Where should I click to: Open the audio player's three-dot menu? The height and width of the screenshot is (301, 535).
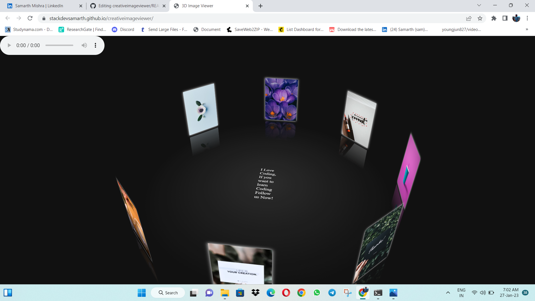96,45
